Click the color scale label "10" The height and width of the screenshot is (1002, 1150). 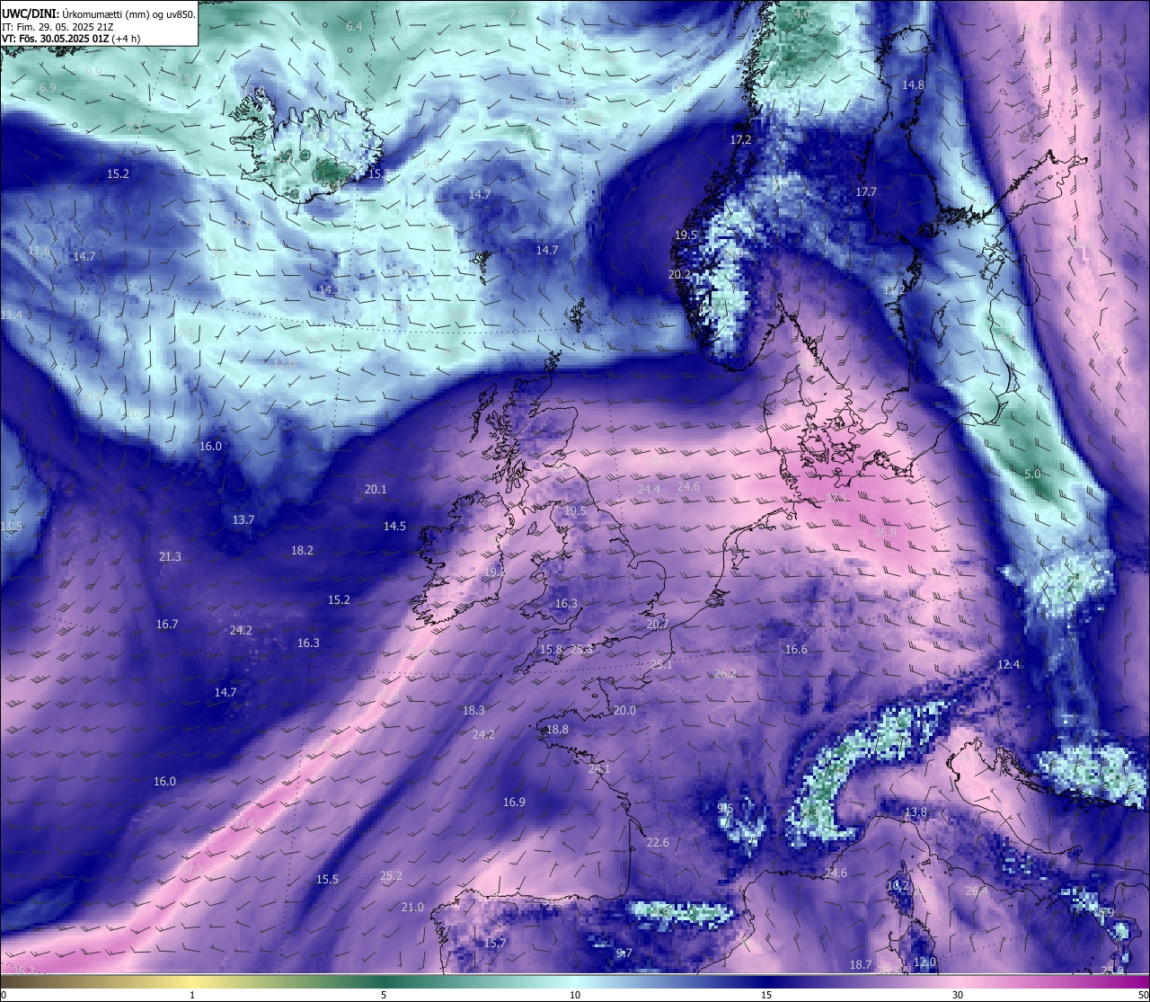pyautogui.click(x=575, y=995)
